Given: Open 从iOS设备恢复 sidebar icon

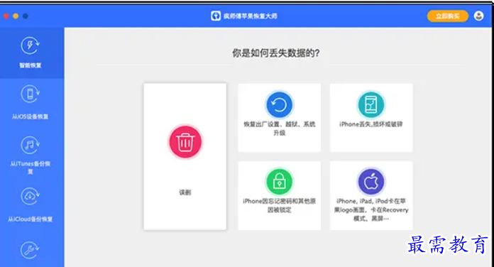Looking at the screenshot, I should [x=30, y=94].
